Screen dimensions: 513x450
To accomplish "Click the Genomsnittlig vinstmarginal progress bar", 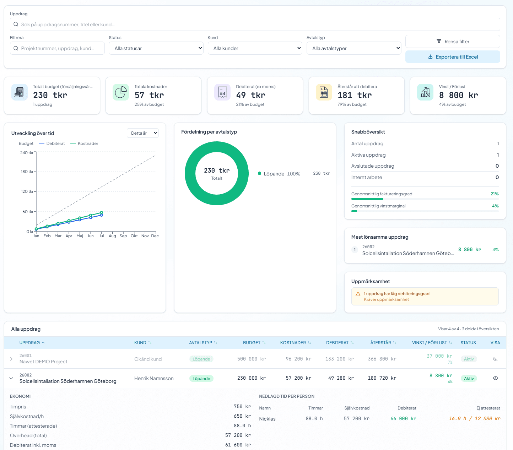I will (425, 211).
